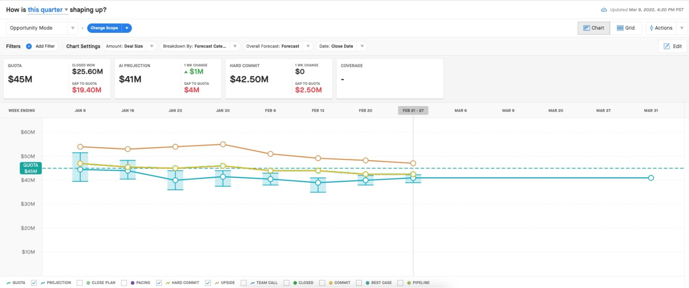Enable the Pacing series checkbox

[x=124, y=283]
